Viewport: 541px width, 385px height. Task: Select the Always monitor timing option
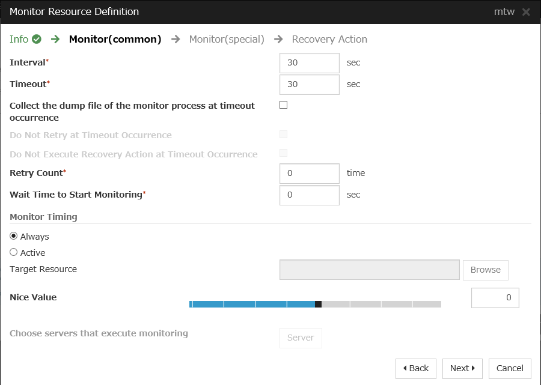point(14,236)
